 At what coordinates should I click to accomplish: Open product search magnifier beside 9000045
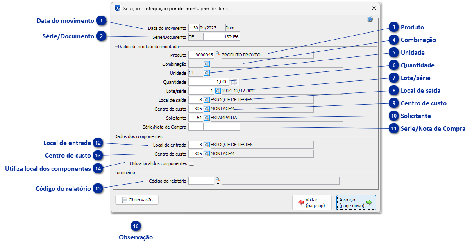tap(218, 54)
